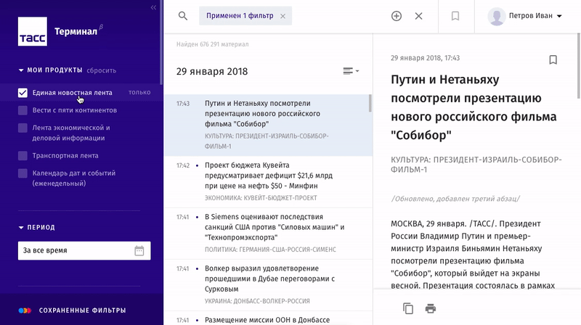
Task: Click the sidebar scrollbar
Action: click(161, 43)
